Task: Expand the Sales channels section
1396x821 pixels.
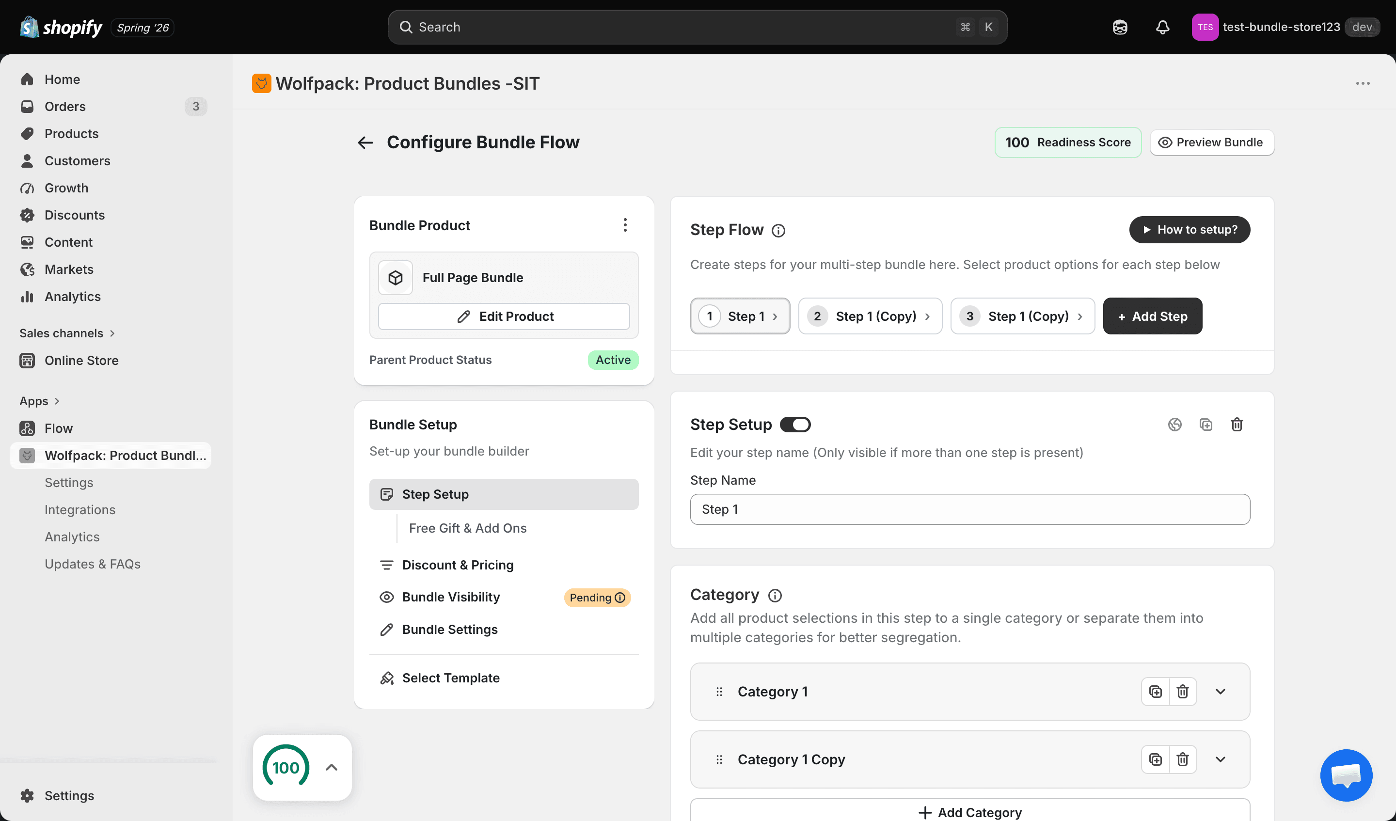Action: (x=67, y=333)
